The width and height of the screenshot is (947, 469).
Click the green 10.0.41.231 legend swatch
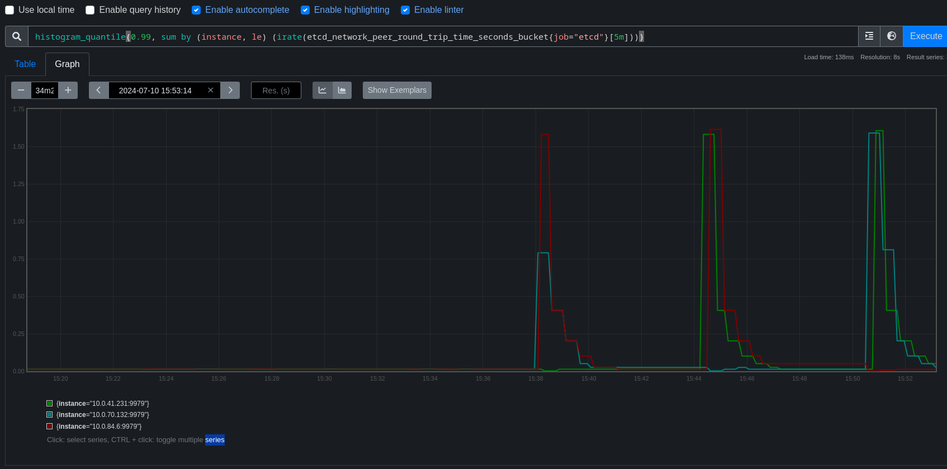(50, 404)
